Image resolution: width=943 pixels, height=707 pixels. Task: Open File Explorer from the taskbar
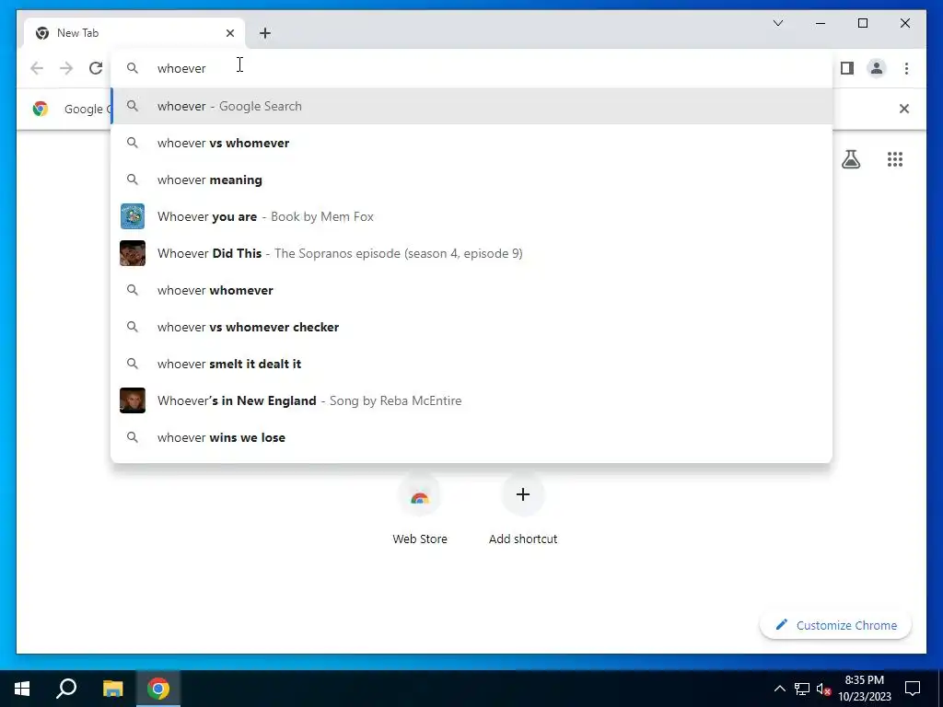(112, 689)
